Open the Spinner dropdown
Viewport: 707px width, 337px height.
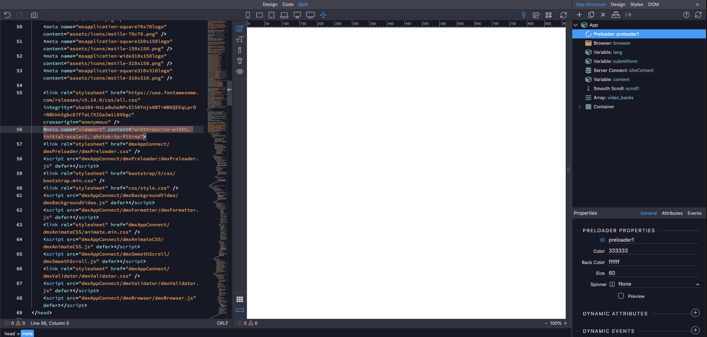659,284
